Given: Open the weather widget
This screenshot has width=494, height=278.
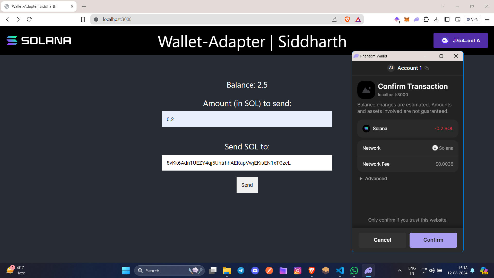Looking at the screenshot, I should pos(16,271).
